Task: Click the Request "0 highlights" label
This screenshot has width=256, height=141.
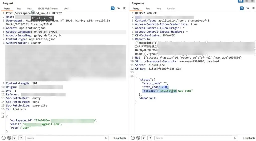Action: click(x=120, y=138)
